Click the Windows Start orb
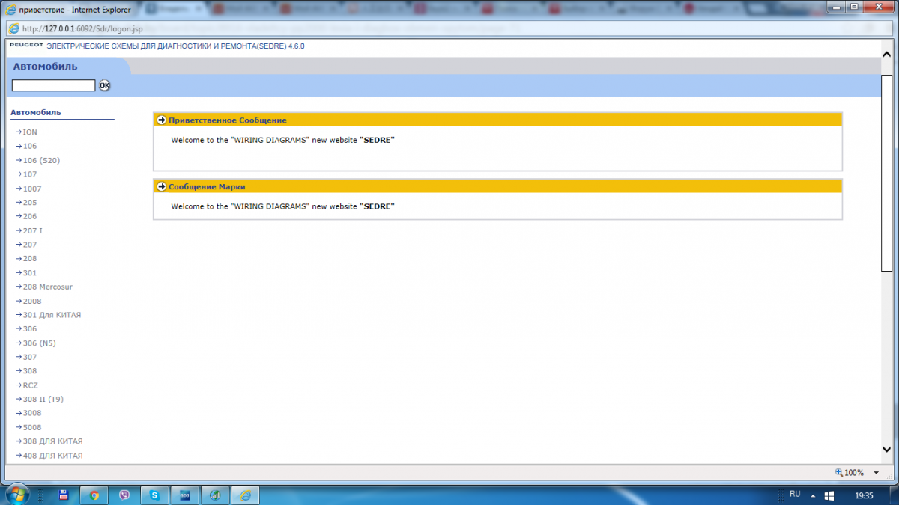This screenshot has width=899, height=505. [x=16, y=494]
